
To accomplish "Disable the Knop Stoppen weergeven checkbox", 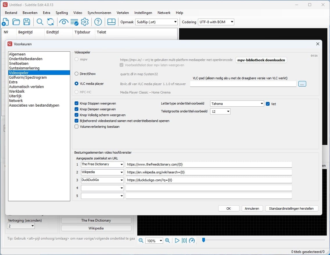I will (77, 103).
